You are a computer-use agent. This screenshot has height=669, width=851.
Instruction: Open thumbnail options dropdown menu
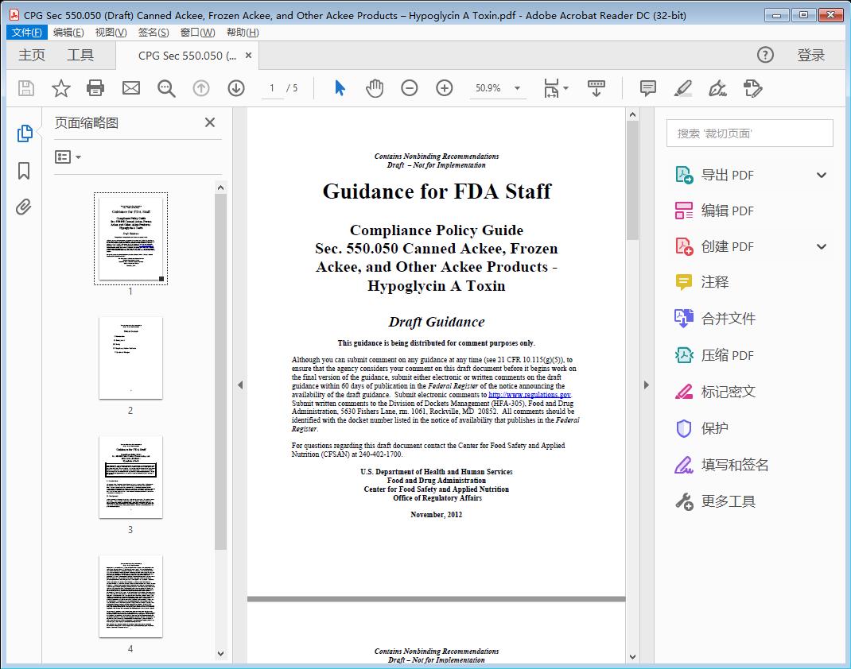[68, 157]
